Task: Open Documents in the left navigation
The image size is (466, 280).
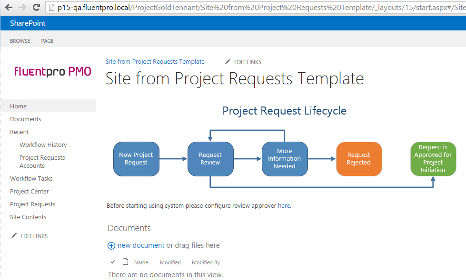Action: [x=26, y=119]
